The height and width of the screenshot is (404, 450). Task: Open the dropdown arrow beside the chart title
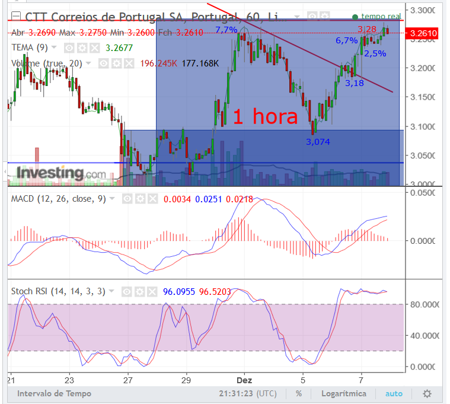pyautogui.click(x=297, y=17)
